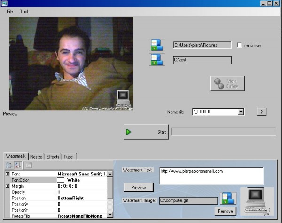The image size is (282, 223).
Task: Click the Categorized view icon in property grid
Action: click(9, 165)
